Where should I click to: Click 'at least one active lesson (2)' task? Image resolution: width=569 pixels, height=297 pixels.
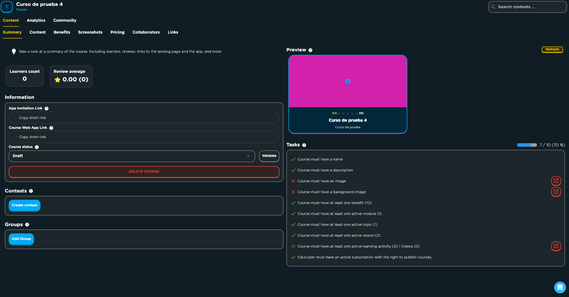click(x=339, y=235)
